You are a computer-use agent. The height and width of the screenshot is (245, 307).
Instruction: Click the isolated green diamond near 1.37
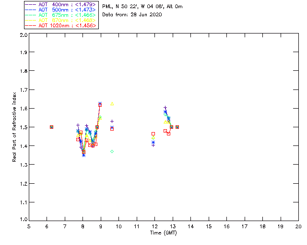click(x=112, y=151)
